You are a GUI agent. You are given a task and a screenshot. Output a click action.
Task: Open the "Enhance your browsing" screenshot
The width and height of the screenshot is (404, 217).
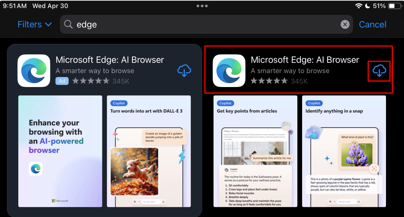tap(60, 151)
